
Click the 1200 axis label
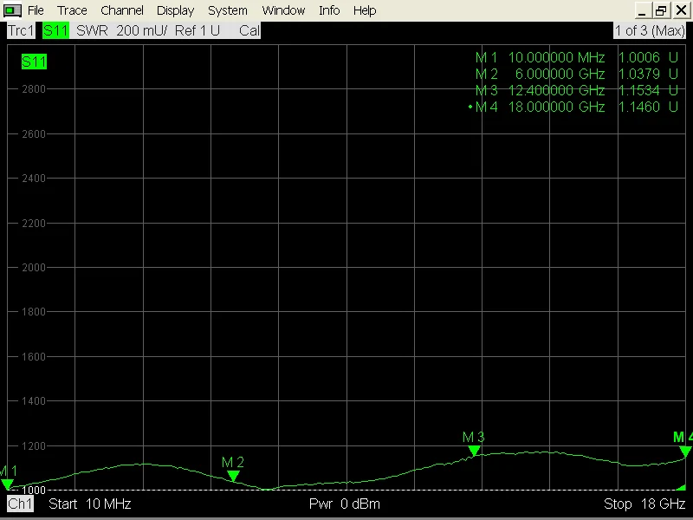click(34, 446)
